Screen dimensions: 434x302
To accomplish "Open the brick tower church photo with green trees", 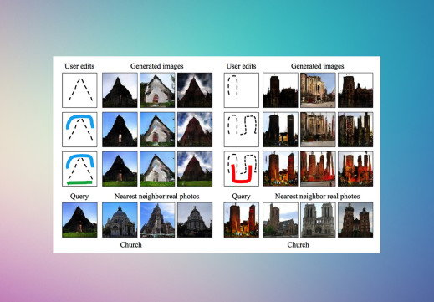I will click(280, 220).
